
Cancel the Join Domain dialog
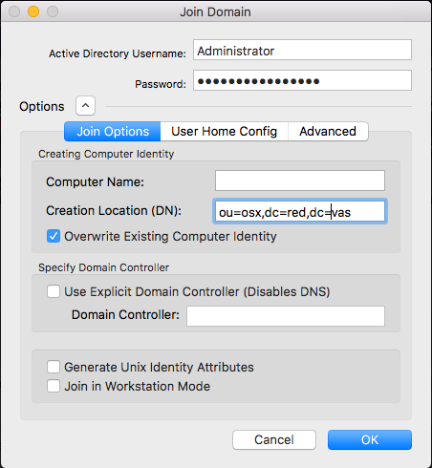click(x=274, y=439)
